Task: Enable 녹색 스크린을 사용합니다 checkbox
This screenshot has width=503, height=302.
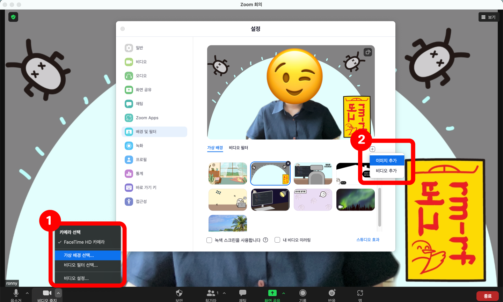Action: (209, 240)
